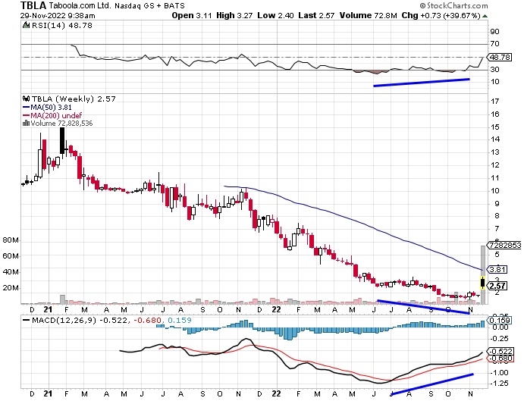The width and height of the screenshot is (524, 401).
Task: Click the yellow-highlighted latest weekly candle
Action: tap(482, 283)
